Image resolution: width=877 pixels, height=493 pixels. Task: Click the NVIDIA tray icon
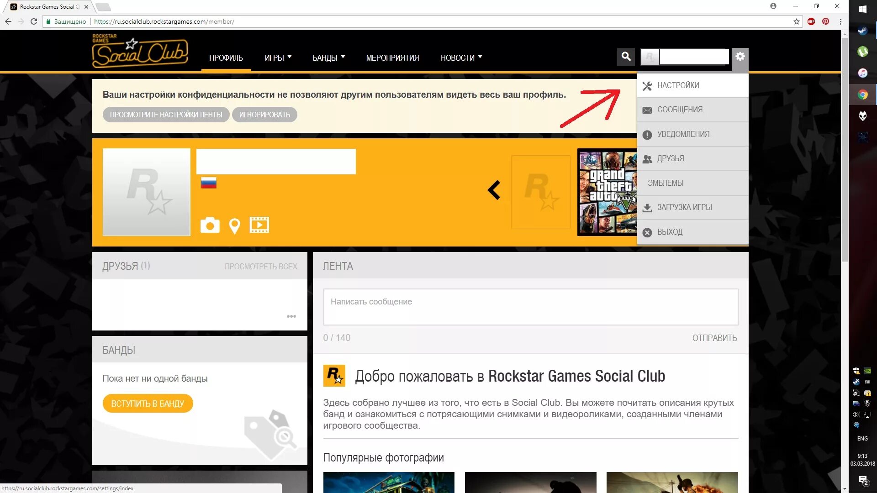point(867,371)
